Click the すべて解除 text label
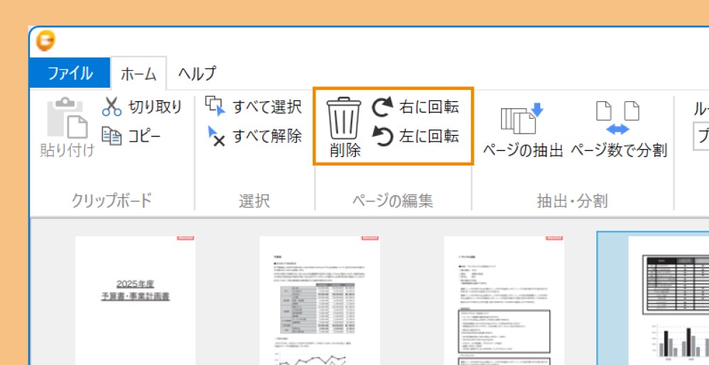The width and height of the screenshot is (709, 365). pyautogui.click(x=267, y=137)
